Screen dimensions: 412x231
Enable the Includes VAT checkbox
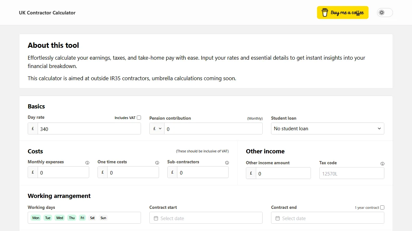point(139,117)
